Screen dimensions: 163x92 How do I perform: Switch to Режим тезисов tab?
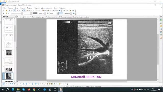tap(66, 17)
